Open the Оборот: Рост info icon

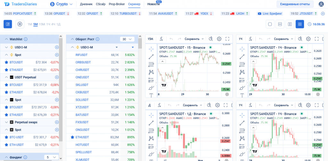click(x=97, y=39)
